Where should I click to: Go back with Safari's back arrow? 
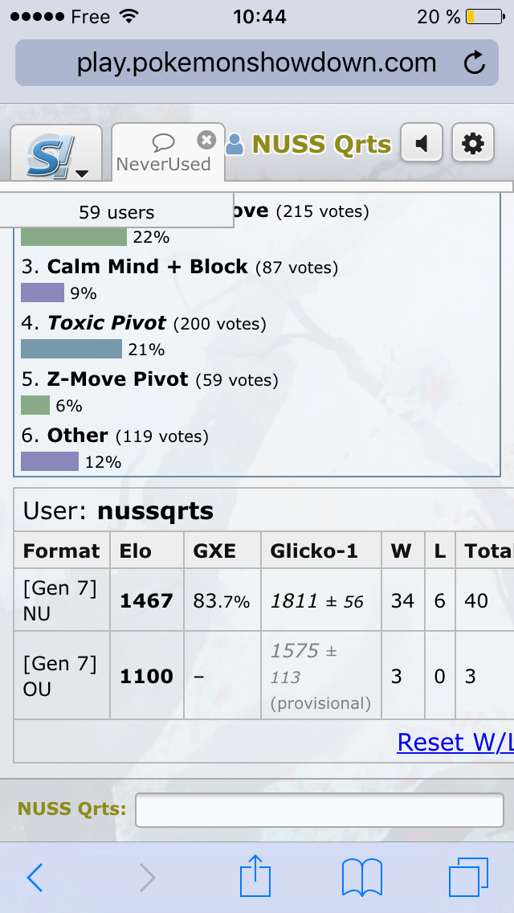click(x=35, y=878)
